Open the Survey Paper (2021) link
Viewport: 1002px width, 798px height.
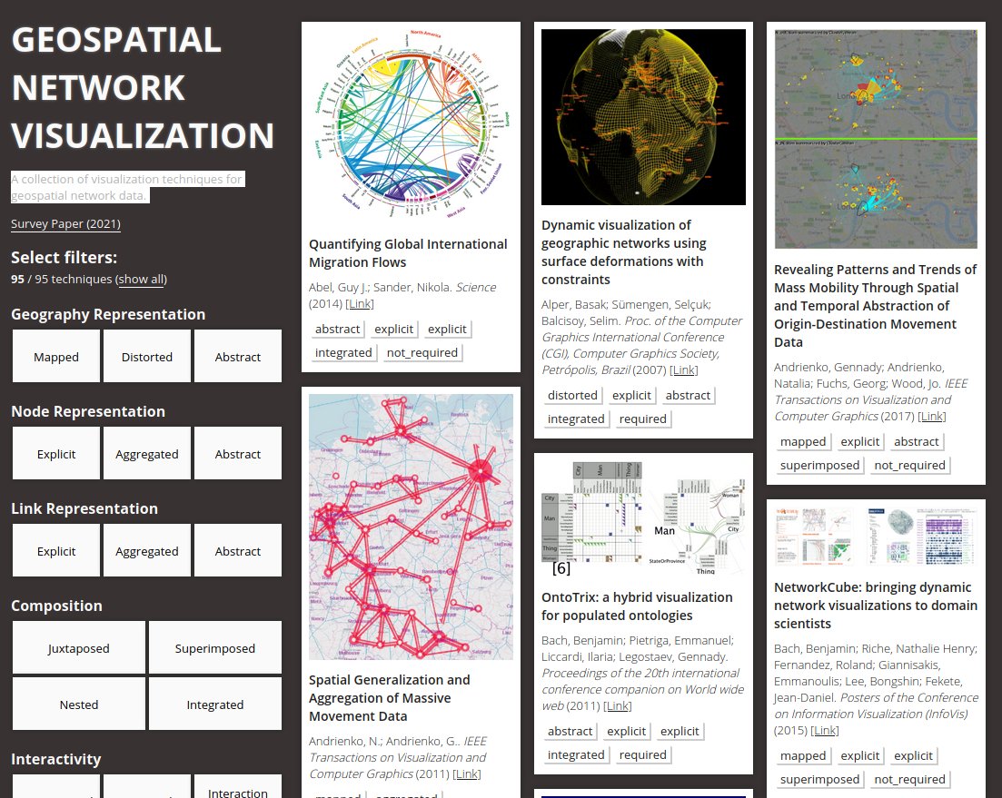(x=65, y=224)
